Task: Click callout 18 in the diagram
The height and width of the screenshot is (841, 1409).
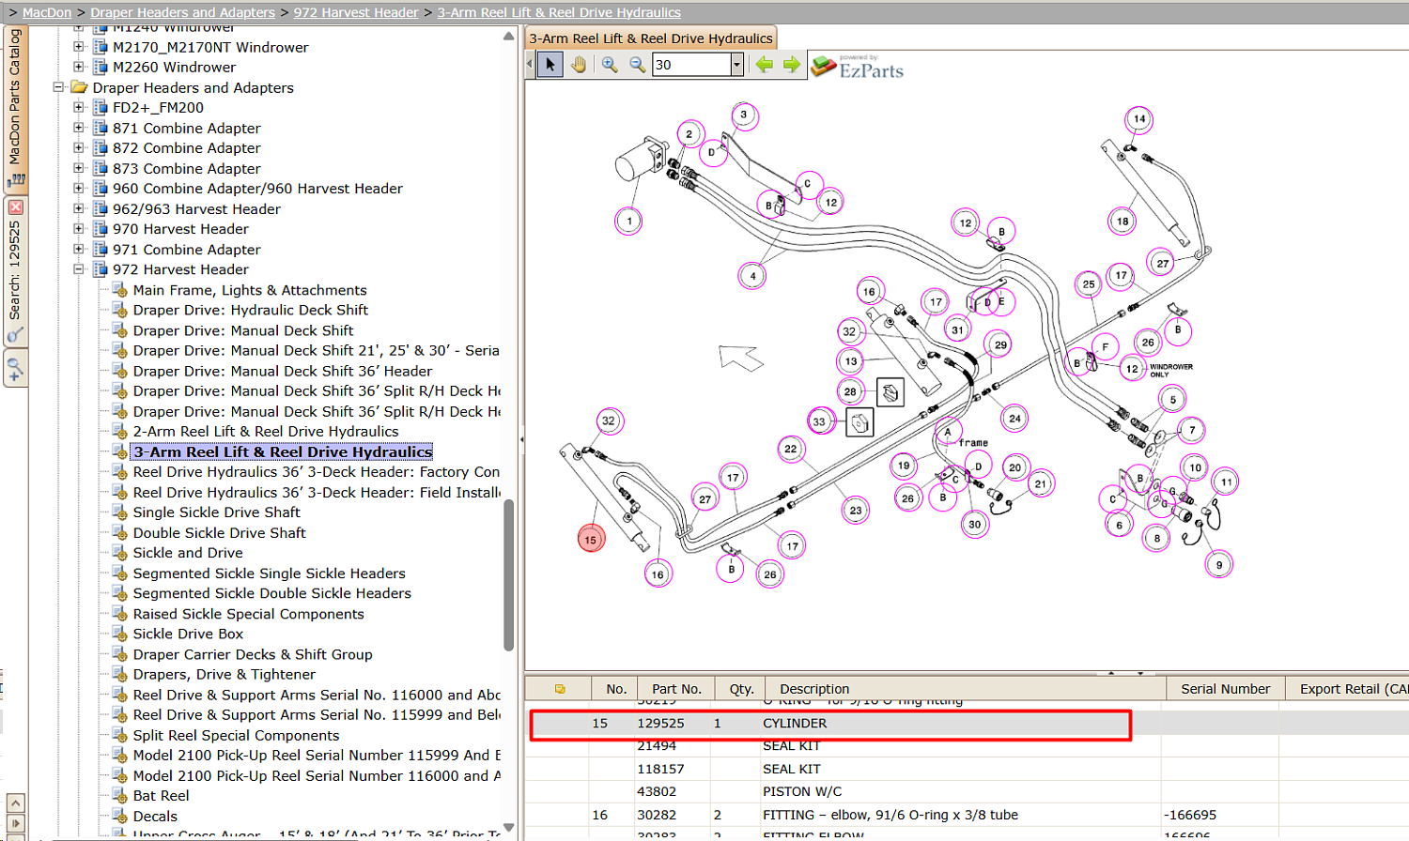Action: 1123,222
